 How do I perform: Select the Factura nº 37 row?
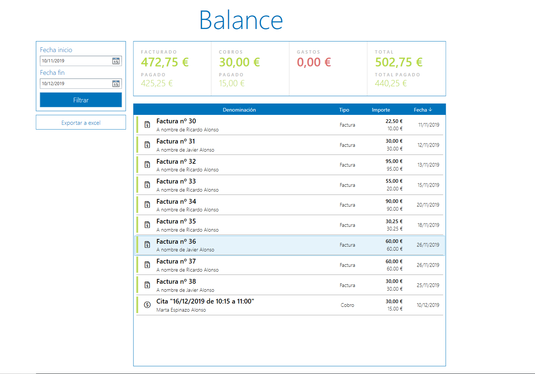coord(257,265)
